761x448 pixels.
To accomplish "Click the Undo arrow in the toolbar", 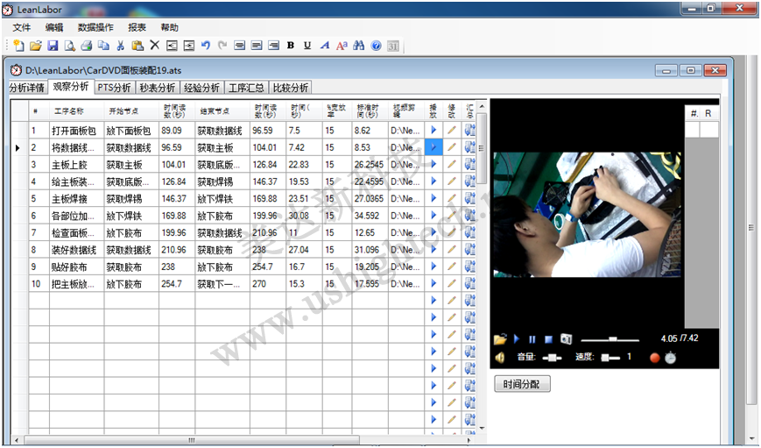I will [206, 46].
